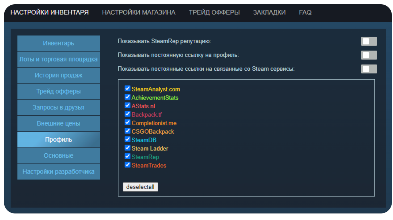
Task: Open the FAQ tab
Action: pyautogui.click(x=305, y=13)
